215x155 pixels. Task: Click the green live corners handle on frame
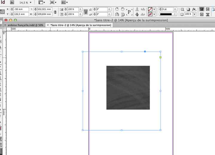click(x=160, y=57)
